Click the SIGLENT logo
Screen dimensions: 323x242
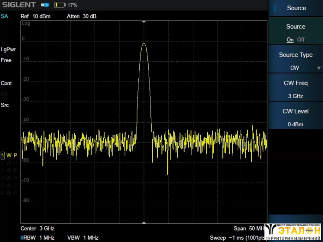(x=18, y=5)
